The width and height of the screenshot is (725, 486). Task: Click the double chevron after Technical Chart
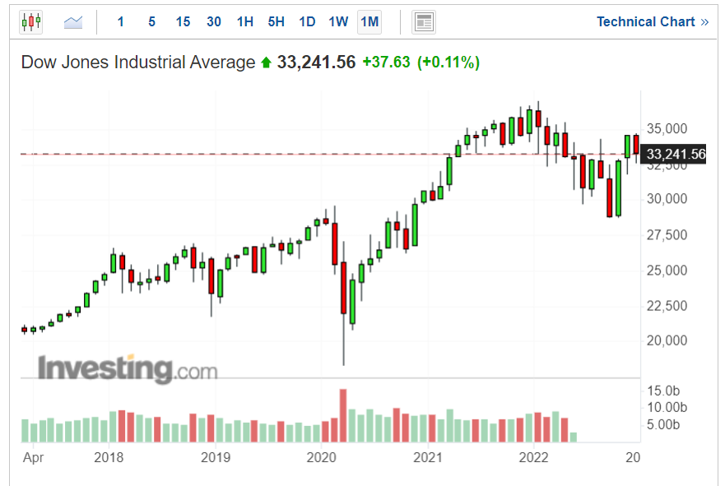(x=704, y=22)
